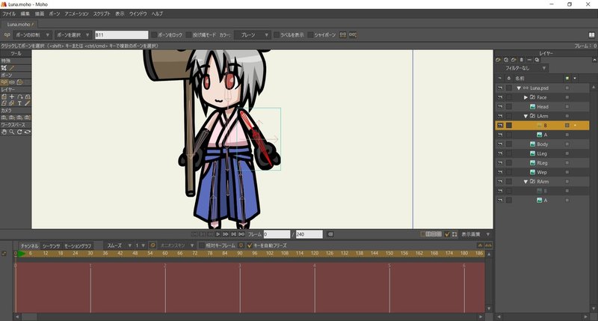Select the RLeg layer row
The image size is (598, 321).
click(543, 162)
